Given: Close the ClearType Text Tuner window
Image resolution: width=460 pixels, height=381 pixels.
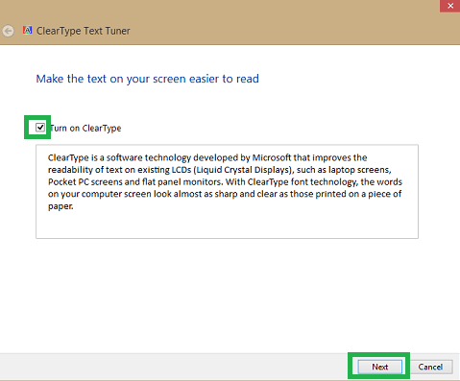Looking at the screenshot, I should pos(450,6).
